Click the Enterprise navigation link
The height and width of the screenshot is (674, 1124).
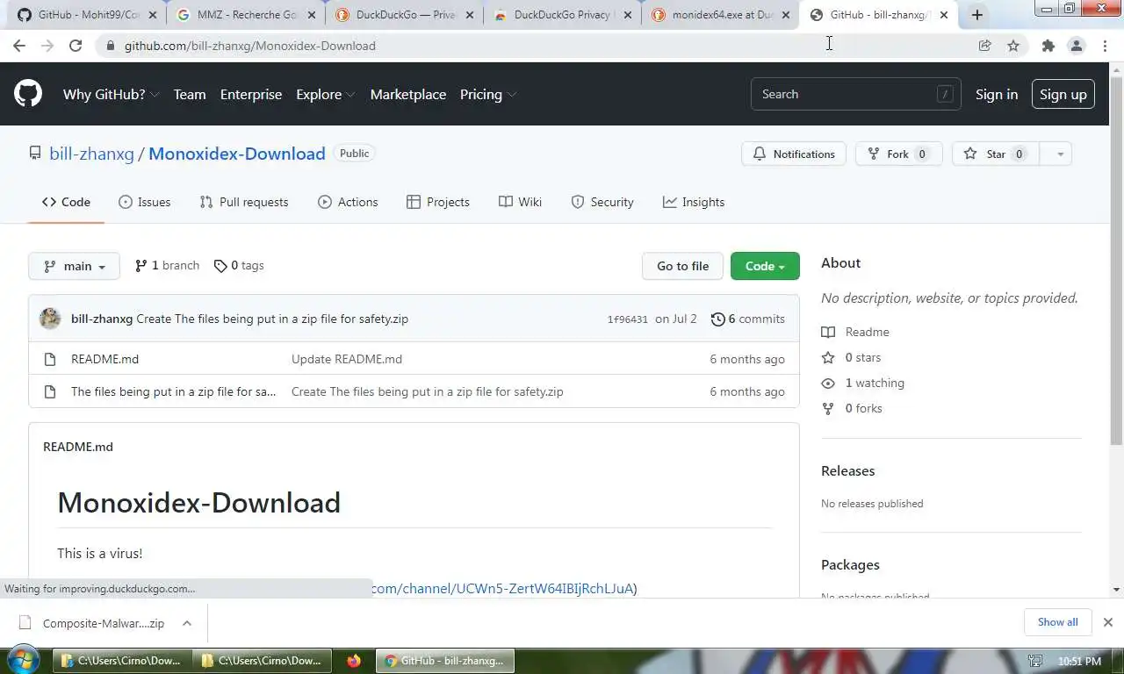[x=251, y=94]
